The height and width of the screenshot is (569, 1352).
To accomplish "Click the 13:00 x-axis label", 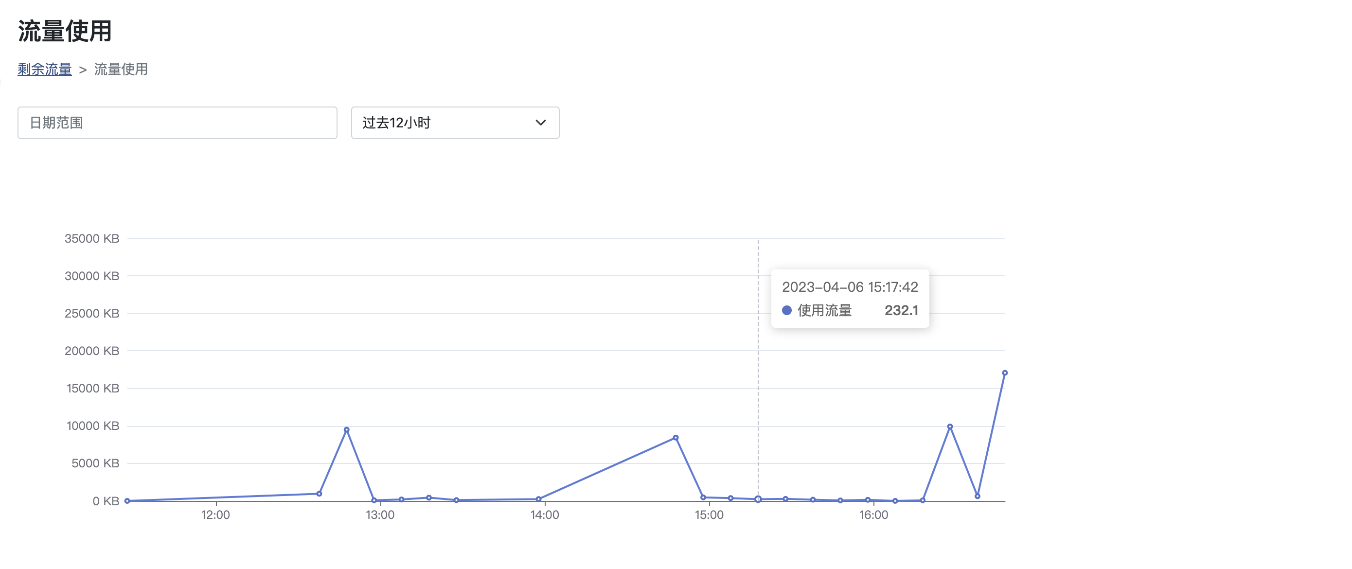I will 380,515.
